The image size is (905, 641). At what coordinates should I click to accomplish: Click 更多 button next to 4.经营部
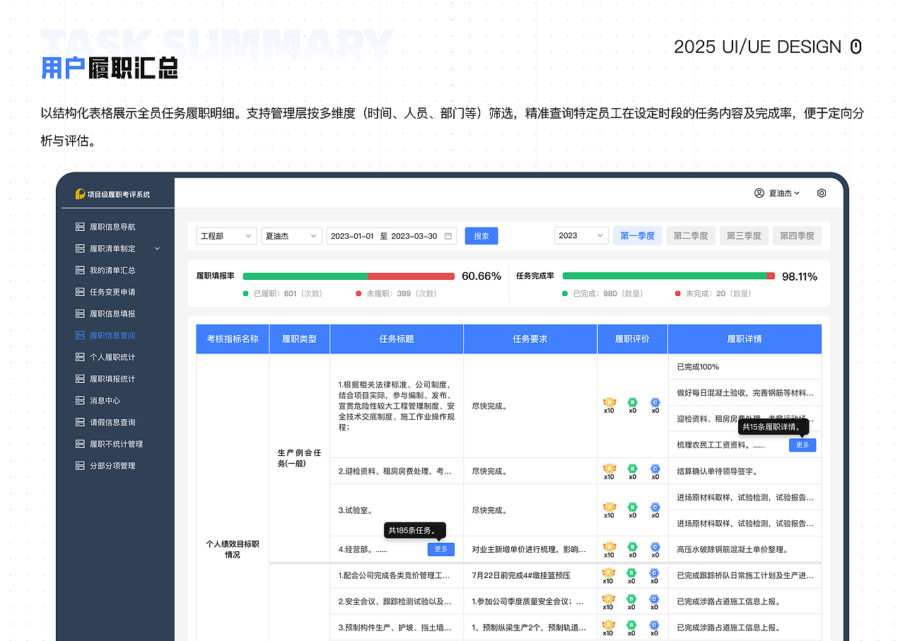pos(441,549)
